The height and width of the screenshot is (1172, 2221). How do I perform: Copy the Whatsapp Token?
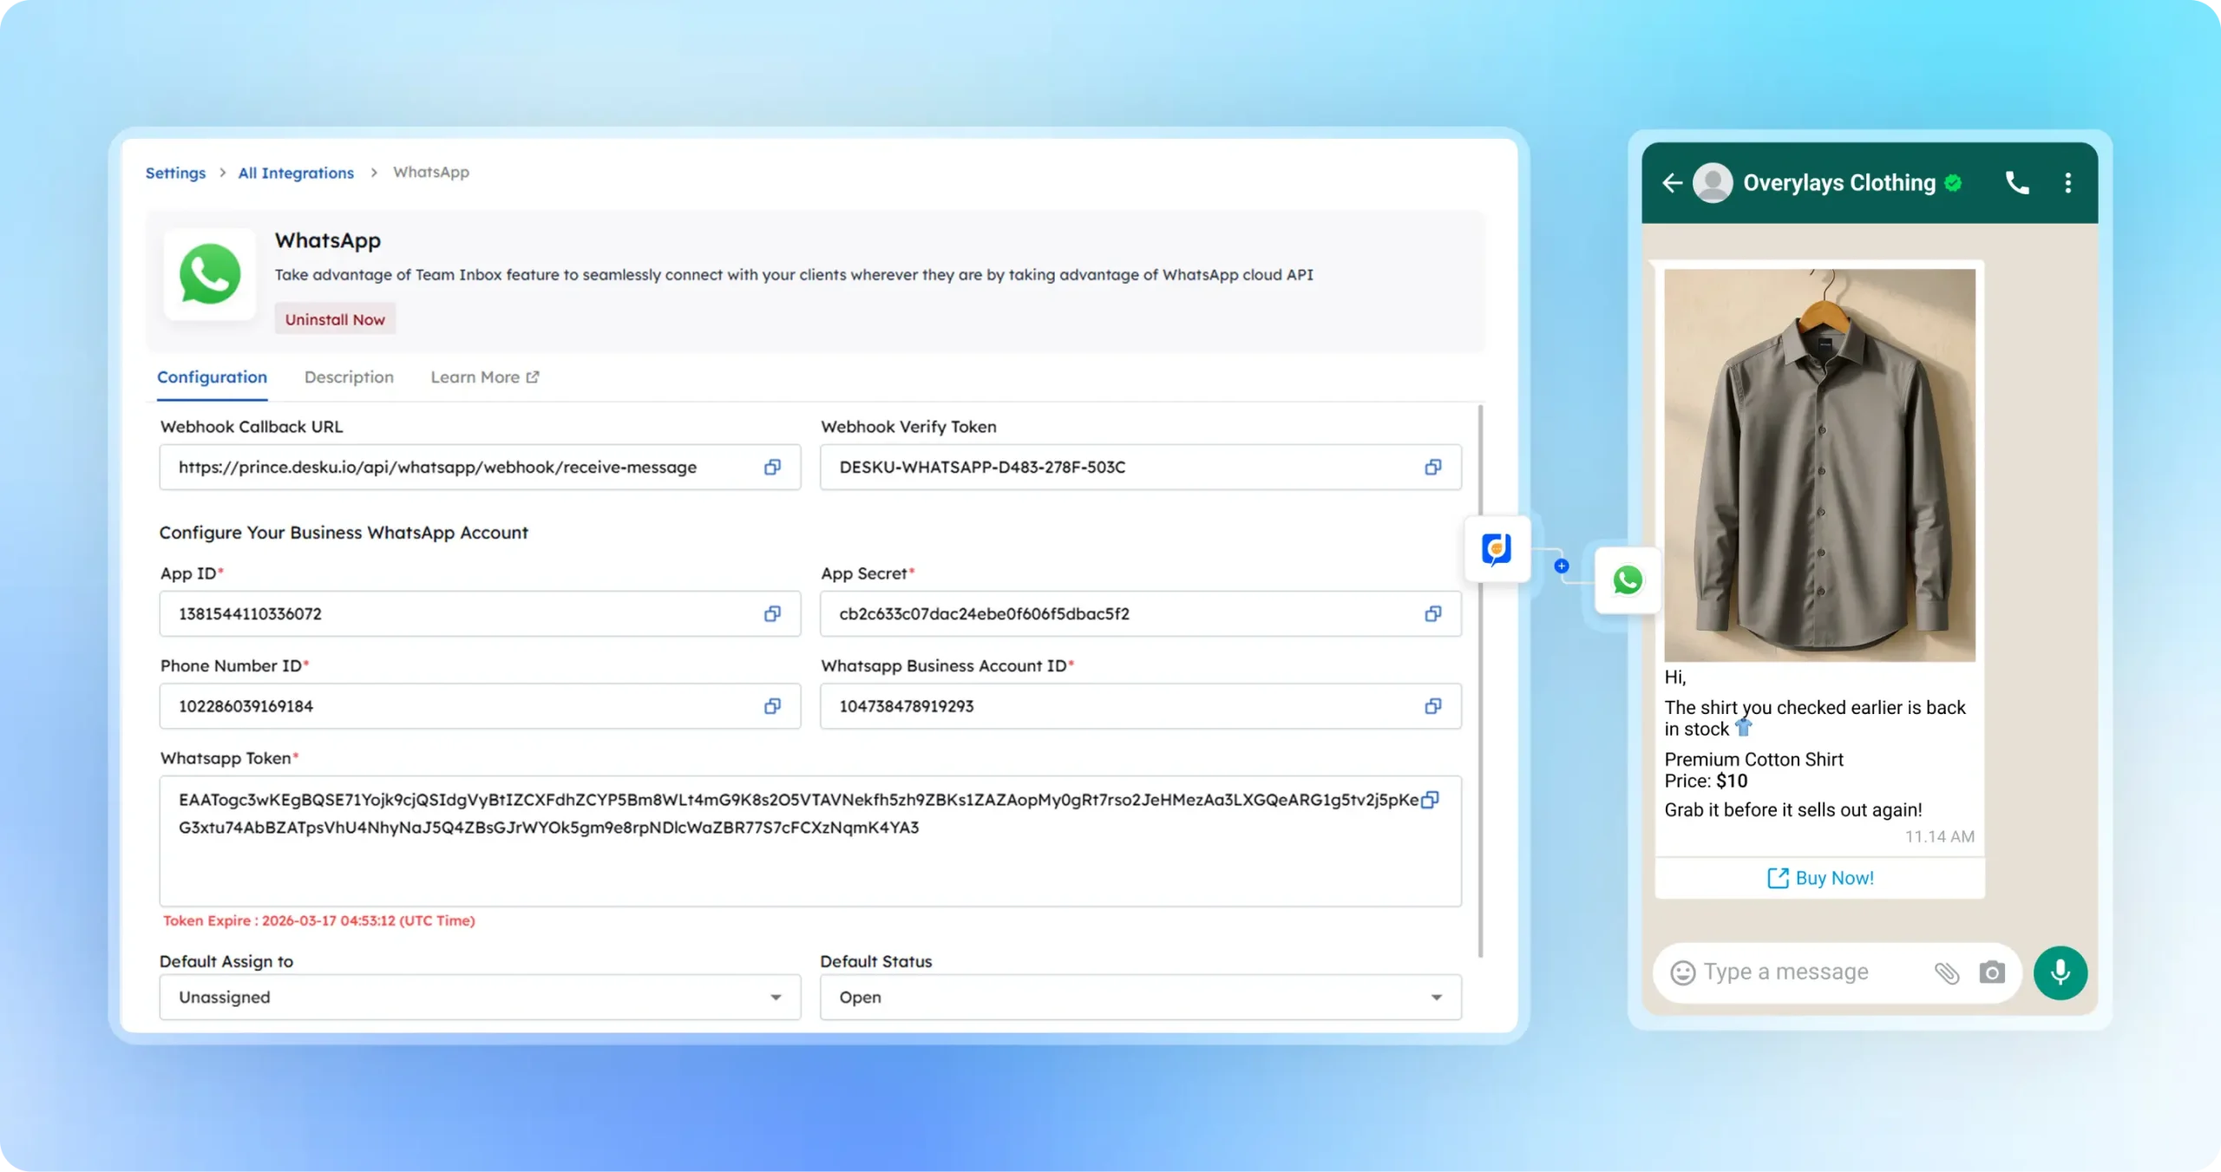point(1431,800)
